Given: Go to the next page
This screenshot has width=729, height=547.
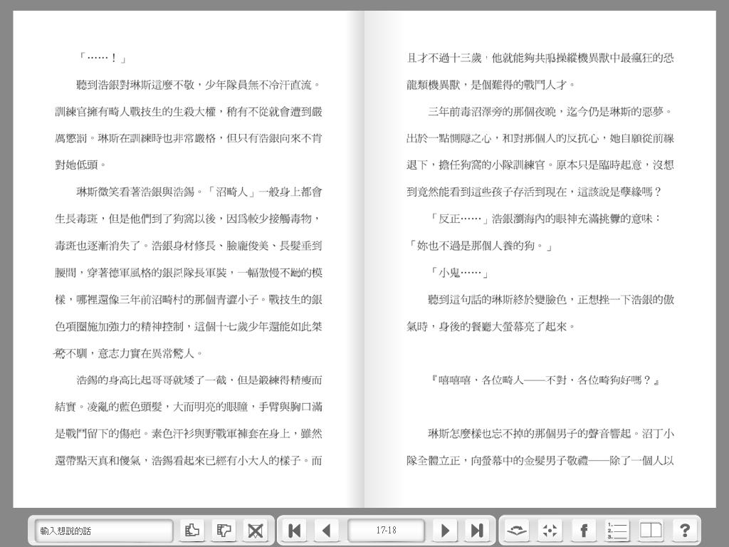Looking at the screenshot, I should click(445, 530).
